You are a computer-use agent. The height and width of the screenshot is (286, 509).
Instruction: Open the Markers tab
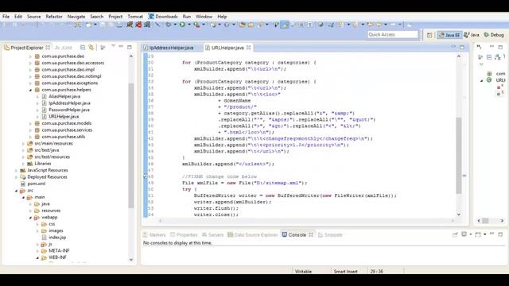click(x=154, y=235)
